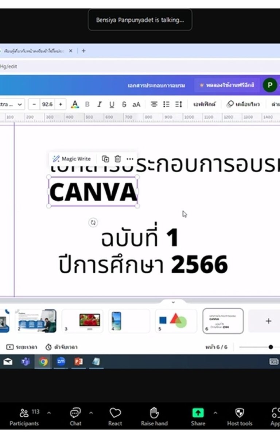Click the keyboard icon in system tray
280x438 pixels.
274,362
